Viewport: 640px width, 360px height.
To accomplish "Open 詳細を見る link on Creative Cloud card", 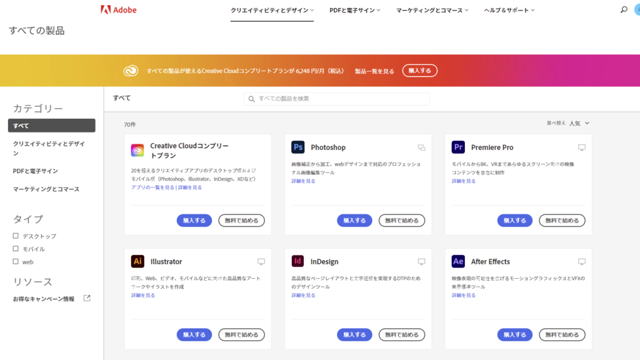I will pos(190,187).
